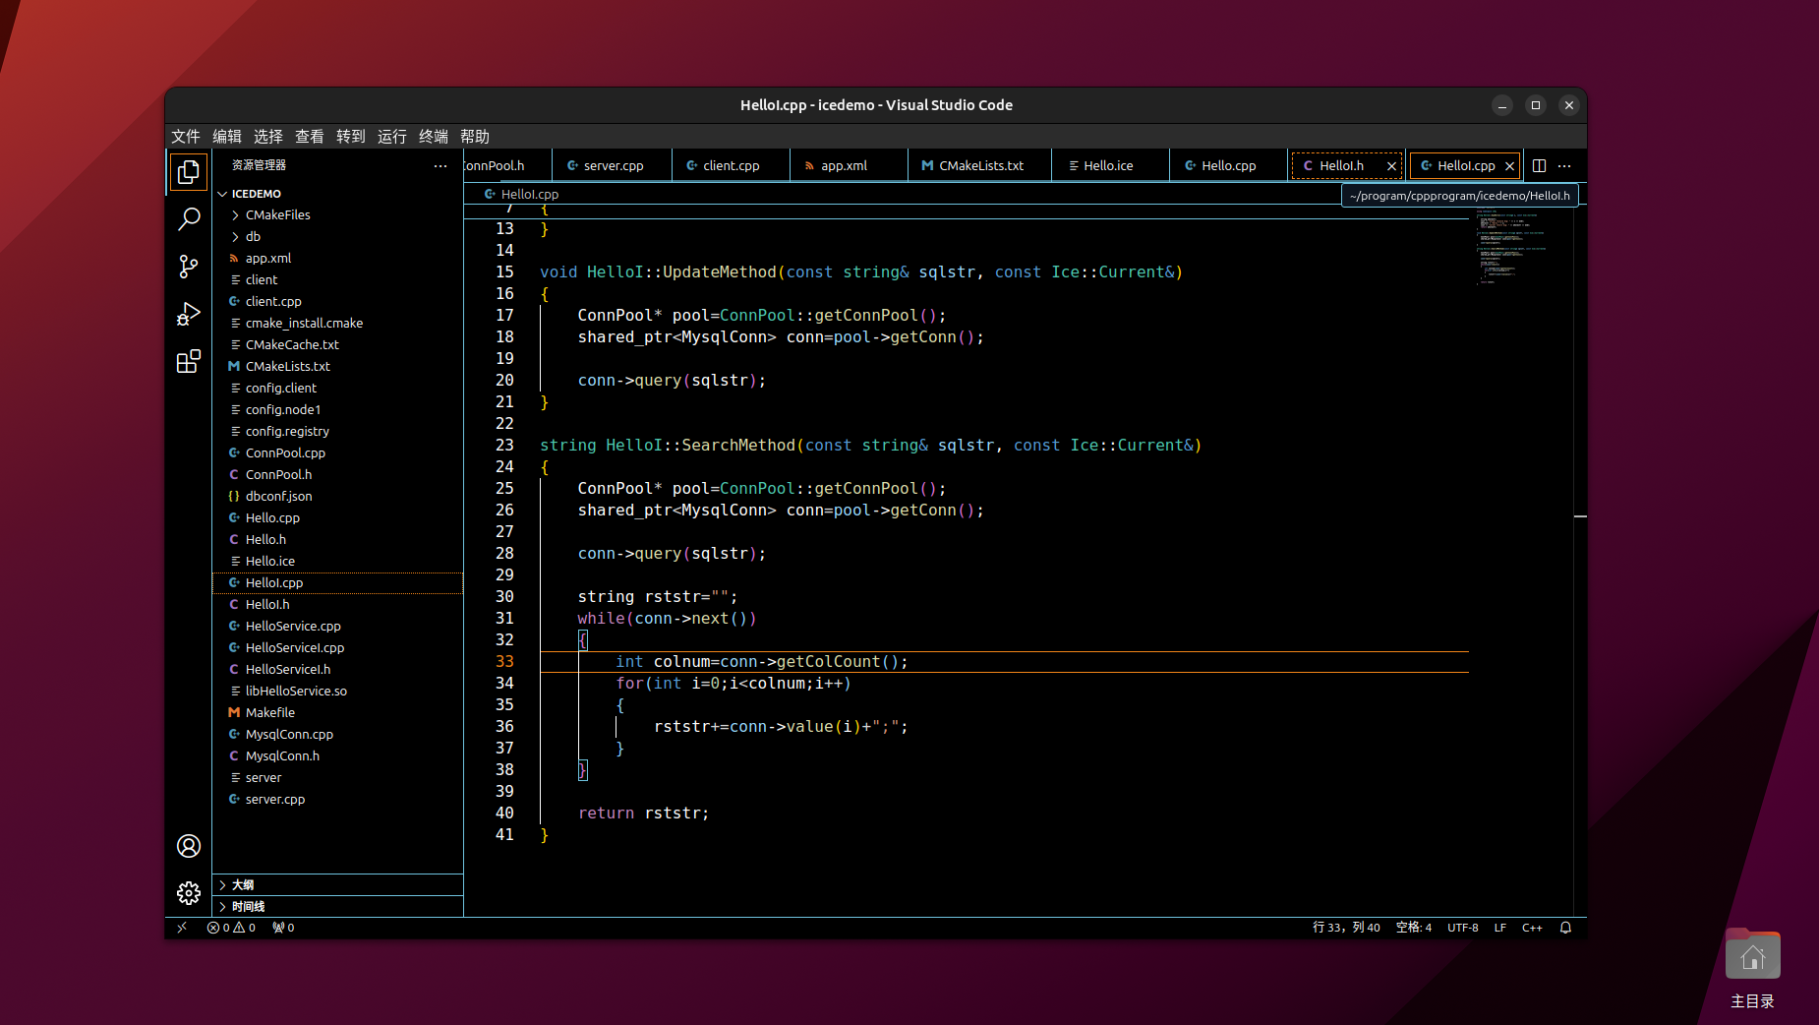Open the Manage gear icon

(x=189, y=892)
